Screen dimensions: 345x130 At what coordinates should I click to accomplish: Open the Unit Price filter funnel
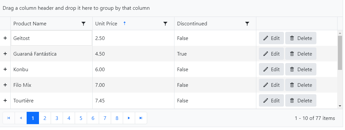coord(165,24)
